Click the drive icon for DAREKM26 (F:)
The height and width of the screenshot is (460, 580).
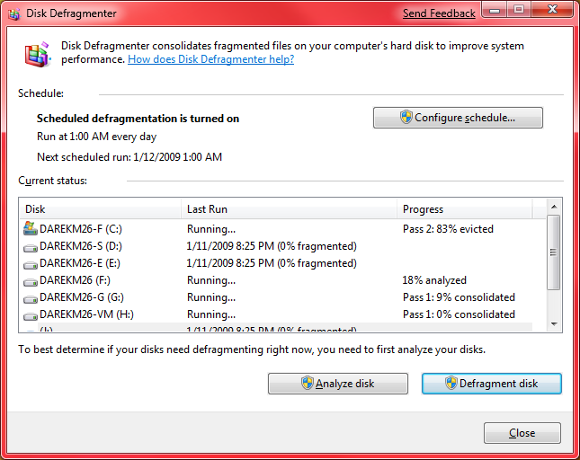point(31,281)
